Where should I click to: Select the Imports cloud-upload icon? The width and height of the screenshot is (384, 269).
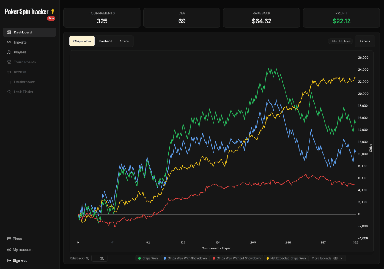tap(9, 42)
